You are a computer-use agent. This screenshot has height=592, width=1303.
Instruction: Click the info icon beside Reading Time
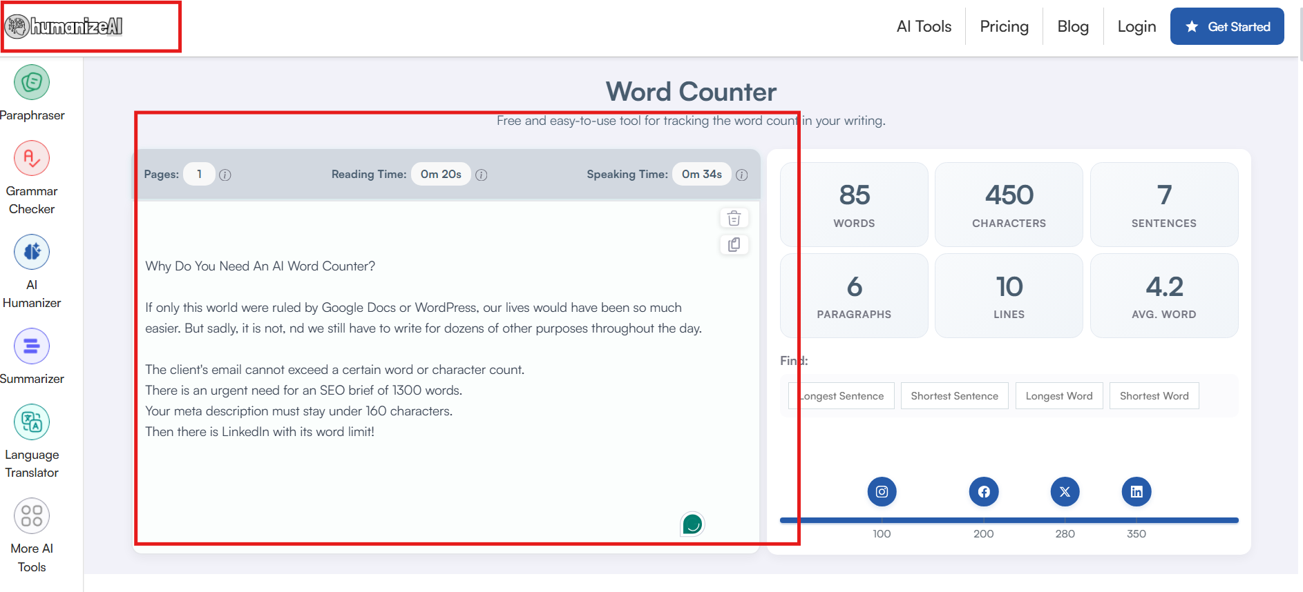click(x=482, y=175)
